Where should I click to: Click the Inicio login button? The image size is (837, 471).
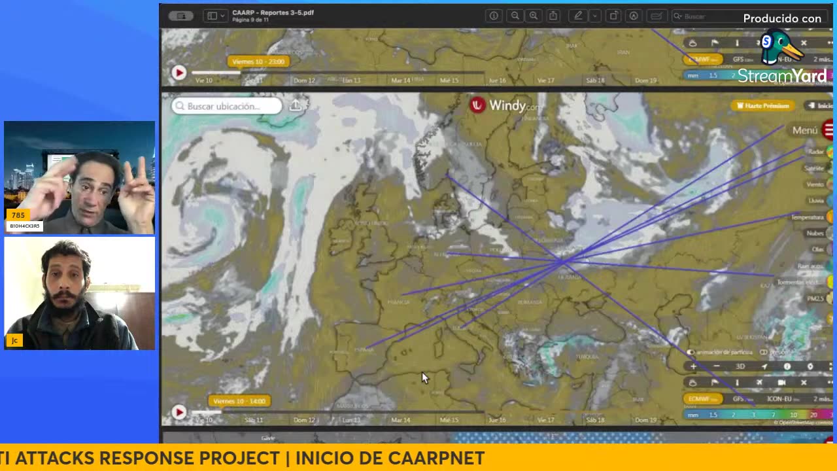pyautogui.click(x=820, y=105)
